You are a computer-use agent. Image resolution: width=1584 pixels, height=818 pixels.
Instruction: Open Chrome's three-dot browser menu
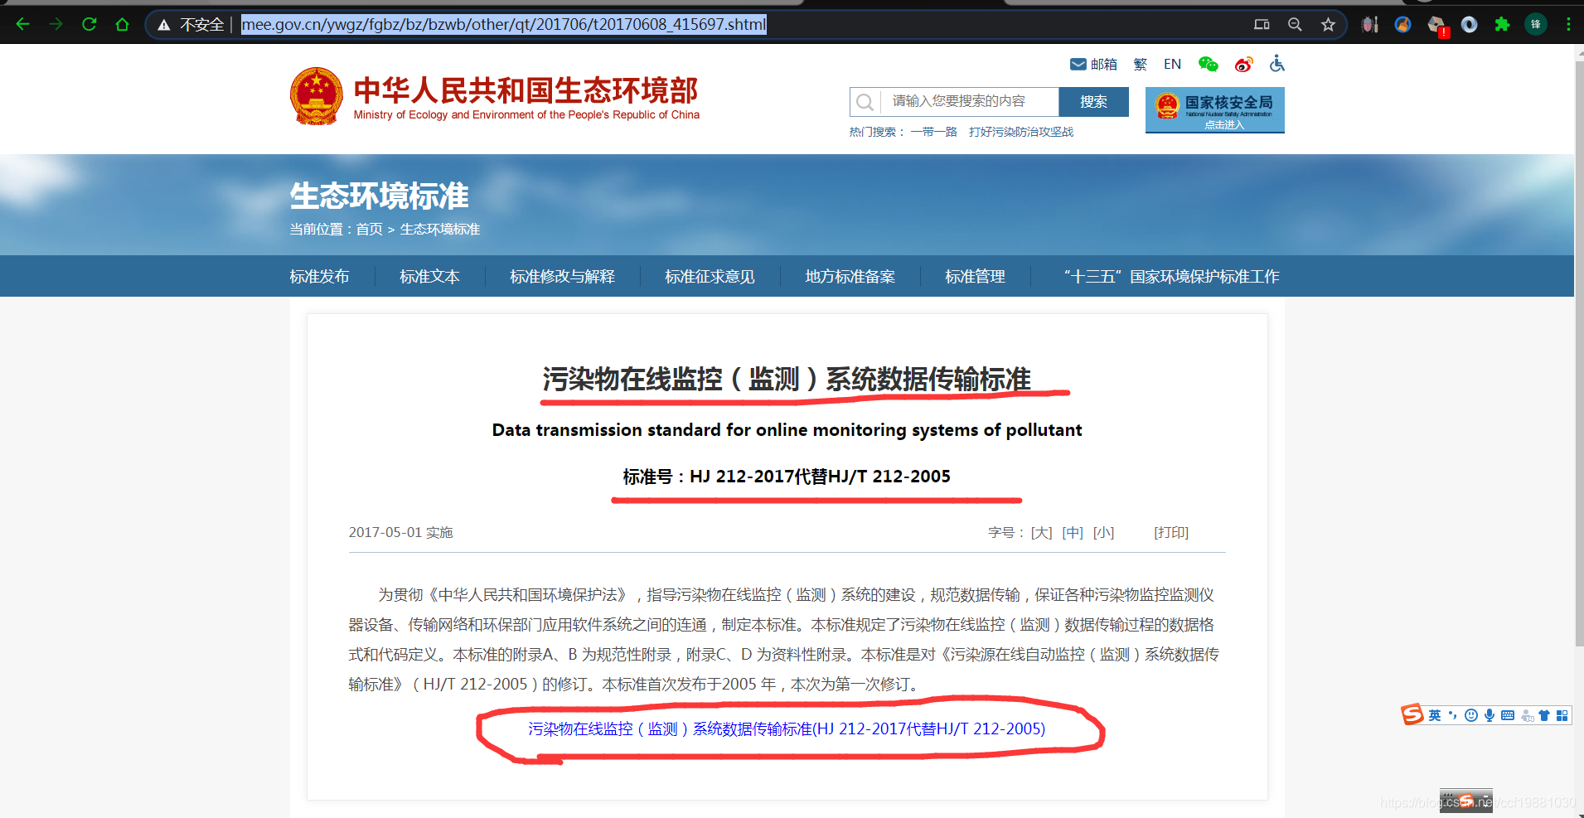(x=1568, y=24)
